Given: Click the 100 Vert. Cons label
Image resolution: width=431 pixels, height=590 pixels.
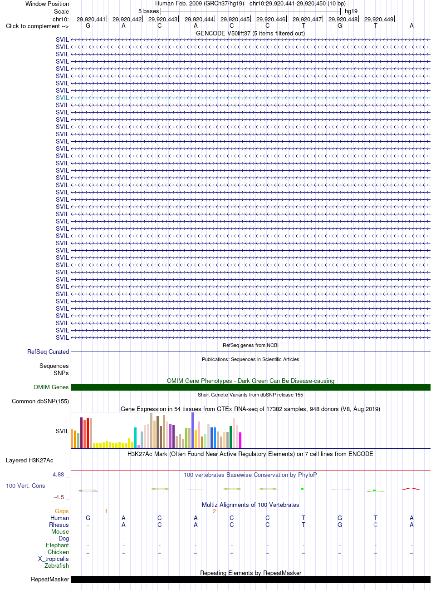Looking at the screenshot, I should [x=25, y=486].
